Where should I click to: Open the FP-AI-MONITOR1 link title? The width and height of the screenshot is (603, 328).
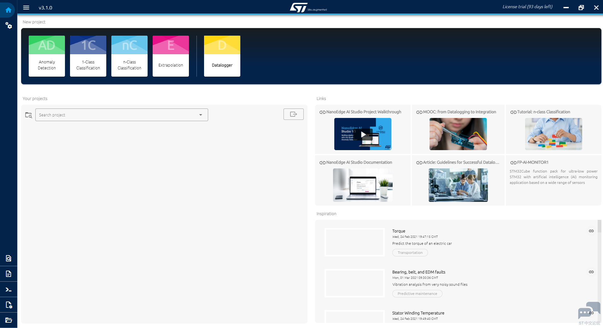[x=533, y=162]
